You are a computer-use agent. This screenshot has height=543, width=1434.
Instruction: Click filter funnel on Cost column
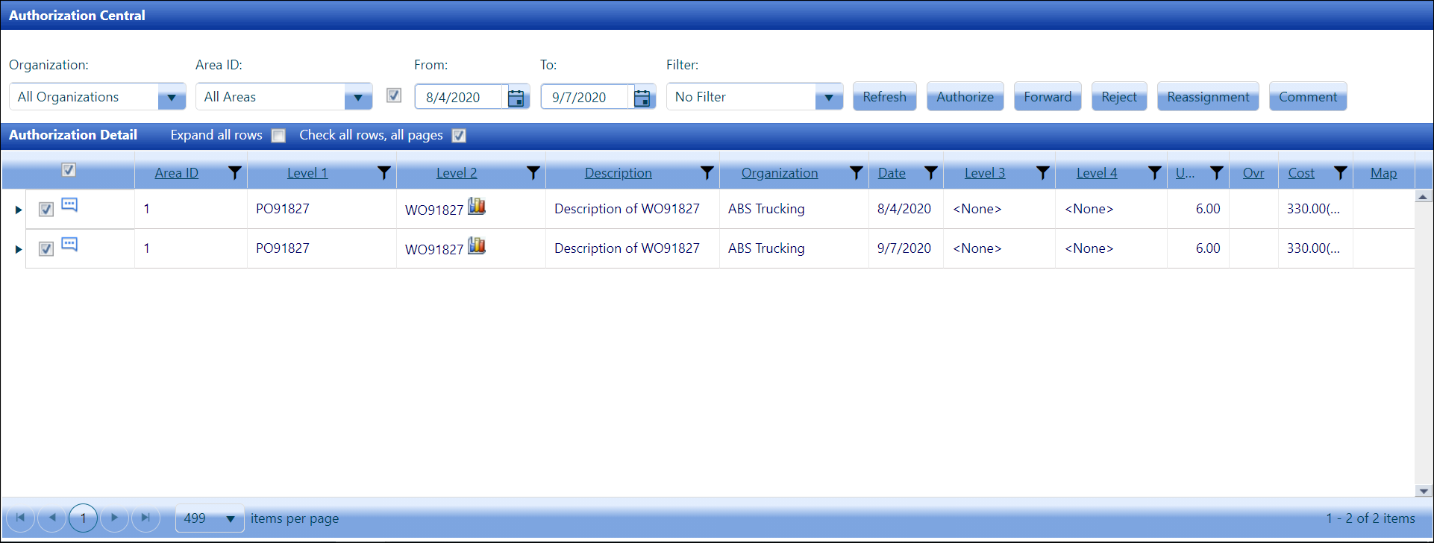click(1340, 173)
